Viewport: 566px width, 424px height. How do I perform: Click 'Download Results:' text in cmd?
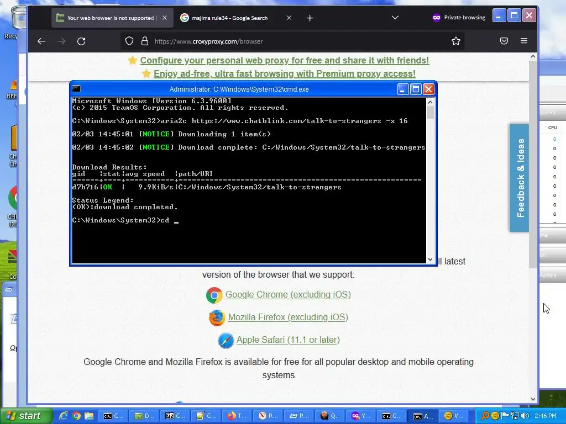pyautogui.click(x=109, y=167)
